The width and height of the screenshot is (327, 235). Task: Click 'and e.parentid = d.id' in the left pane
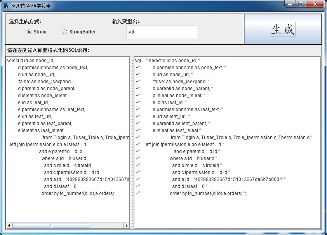[61, 151]
